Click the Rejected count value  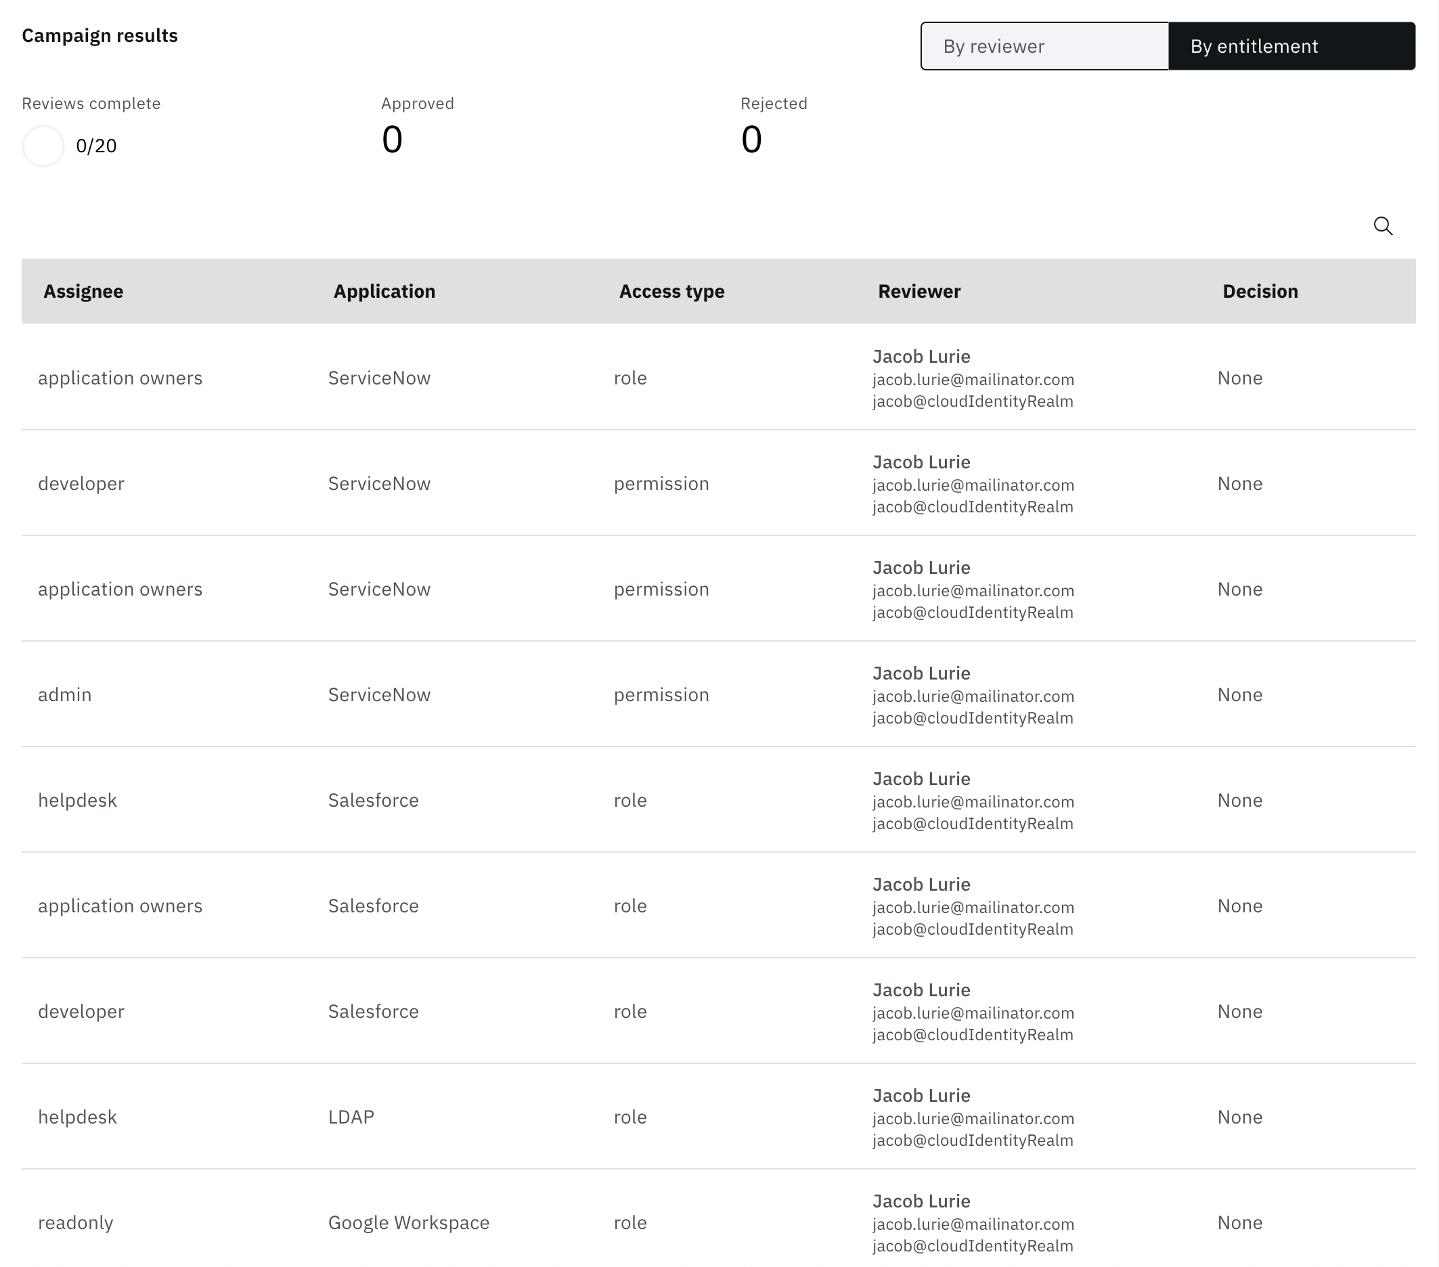(751, 139)
